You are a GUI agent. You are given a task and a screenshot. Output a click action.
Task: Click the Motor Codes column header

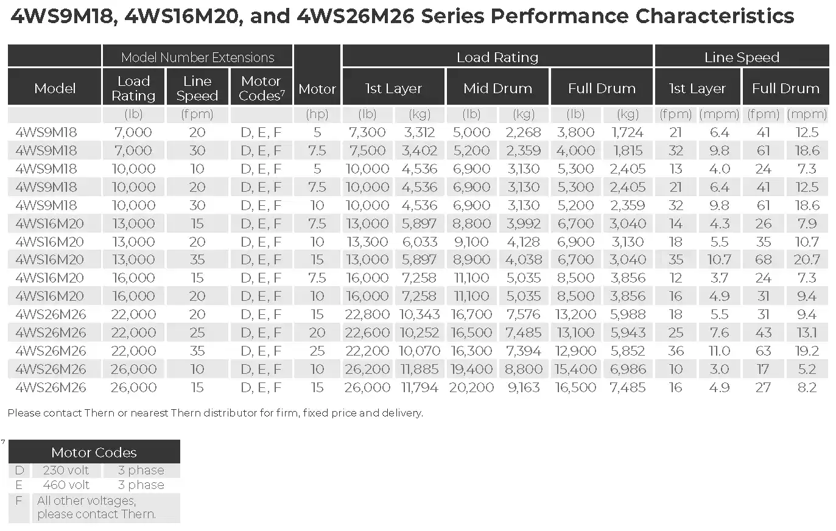tap(261, 88)
